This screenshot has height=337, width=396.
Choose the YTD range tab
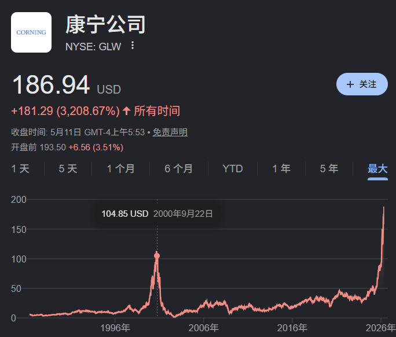(x=233, y=169)
